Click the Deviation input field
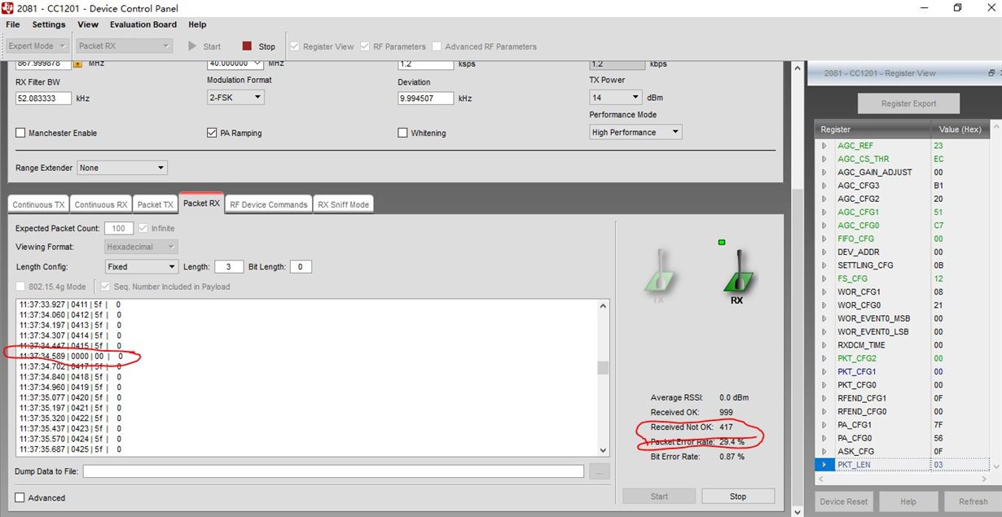Viewport: 1002px width, 517px height. tap(425, 98)
